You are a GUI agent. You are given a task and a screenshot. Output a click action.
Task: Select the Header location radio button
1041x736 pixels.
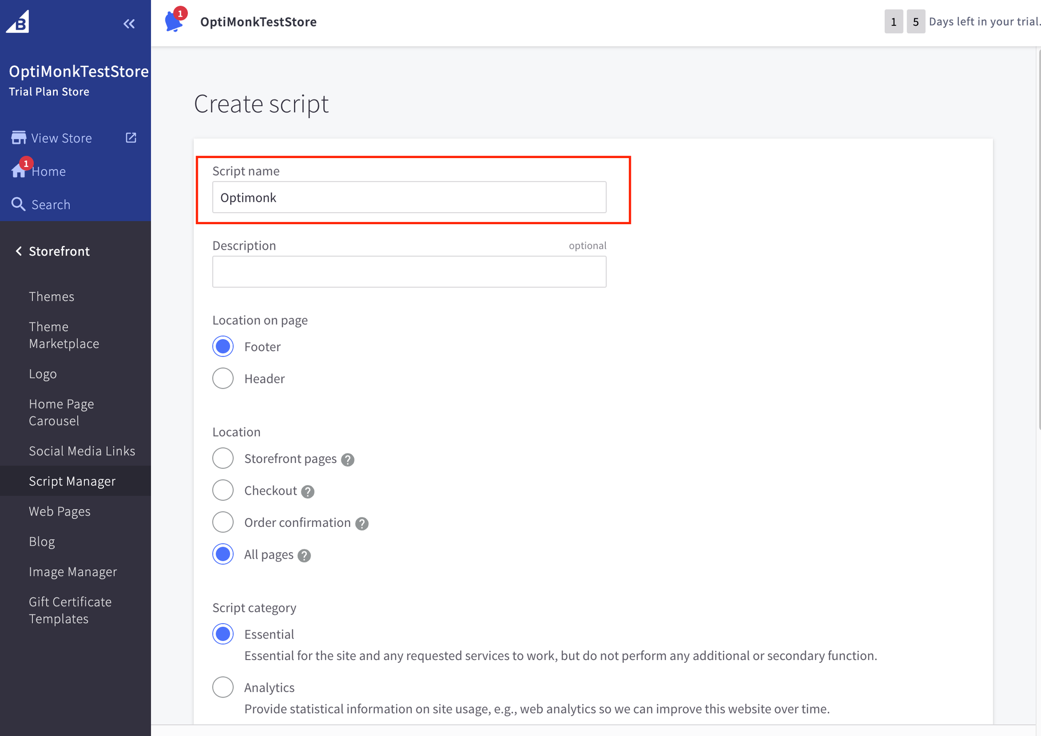click(x=223, y=378)
